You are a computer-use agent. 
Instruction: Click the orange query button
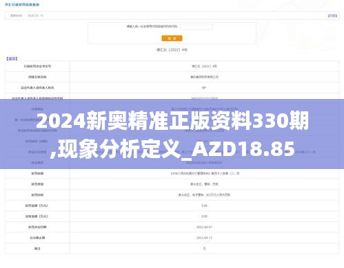click(x=172, y=38)
